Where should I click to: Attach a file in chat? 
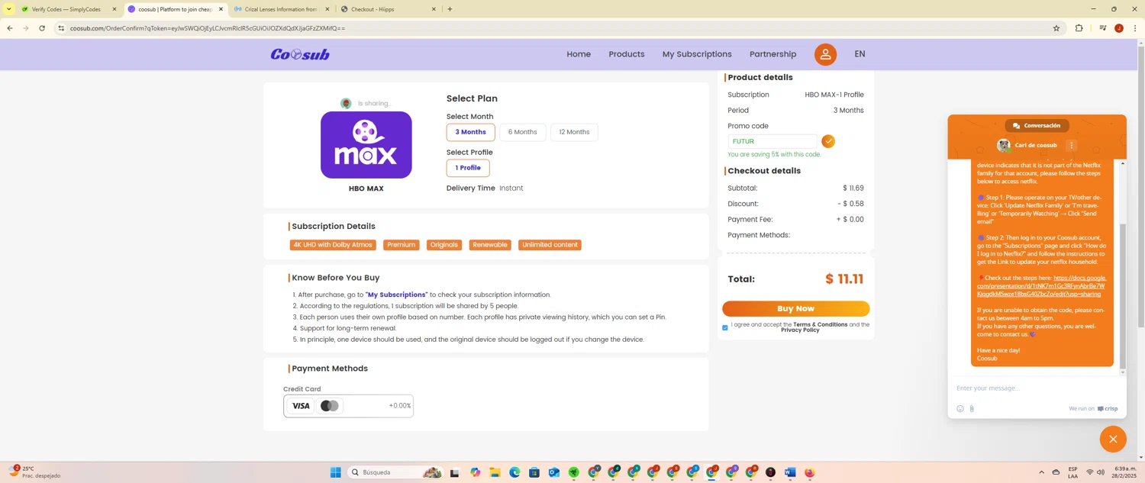972,409
